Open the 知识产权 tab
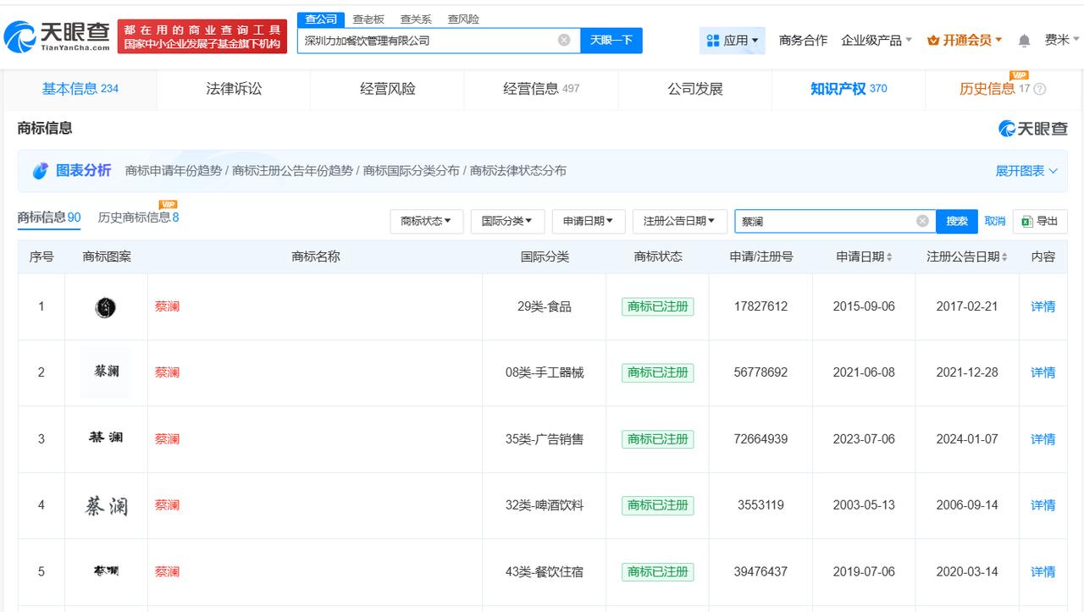The image size is (1084, 612). click(x=848, y=89)
